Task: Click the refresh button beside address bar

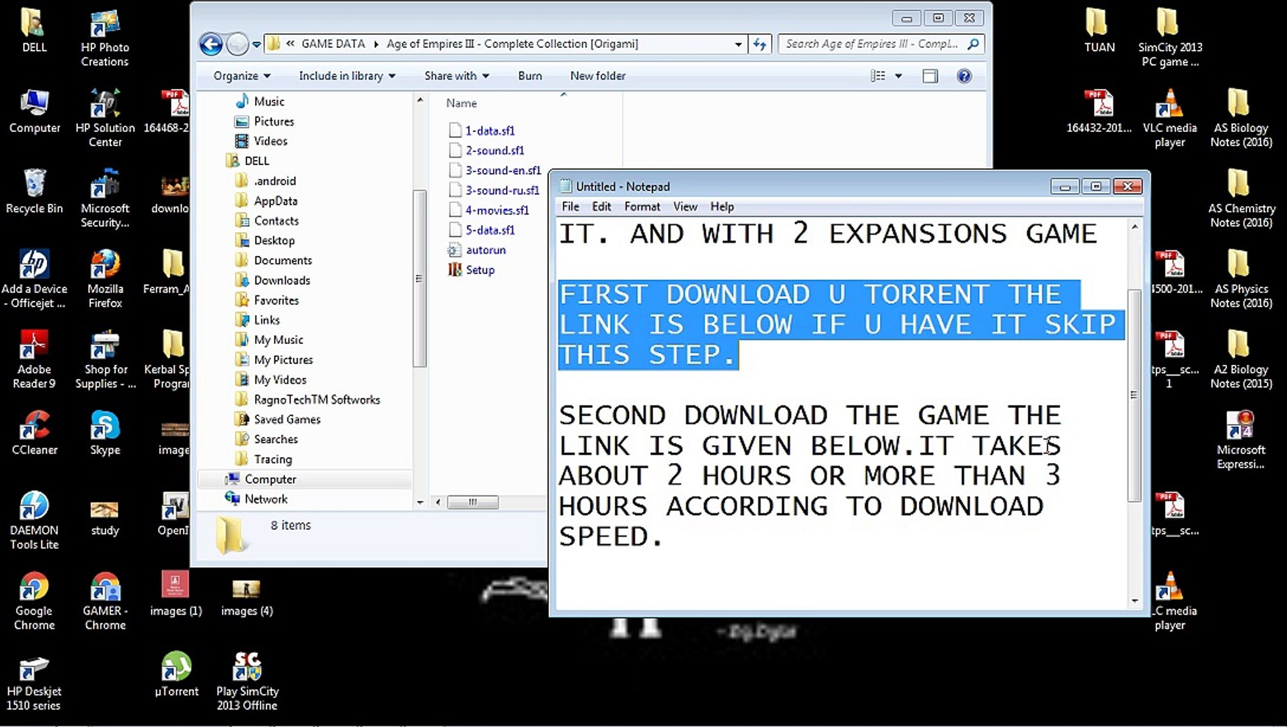Action: (x=760, y=44)
